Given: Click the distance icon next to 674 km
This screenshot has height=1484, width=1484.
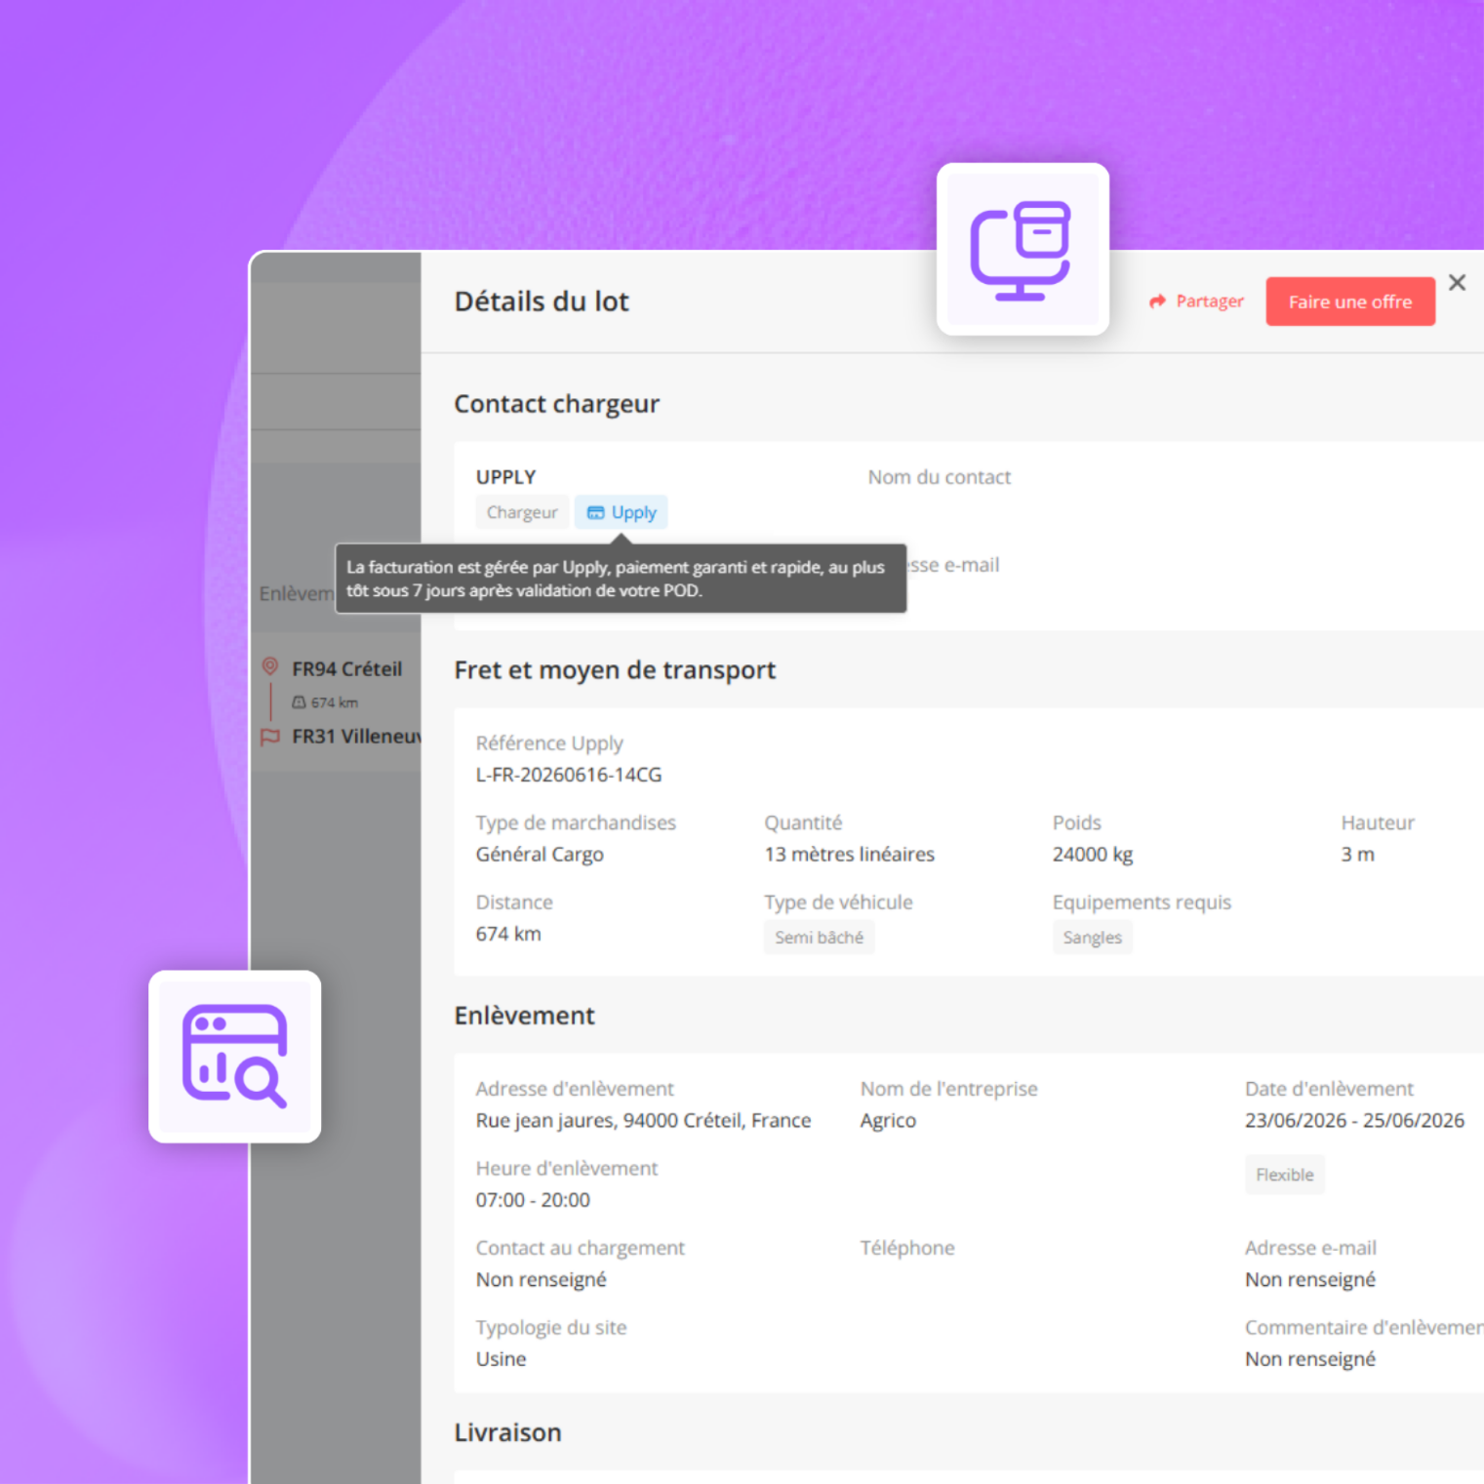Looking at the screenshot, I should pyautogui.click(x=299, y=702).
